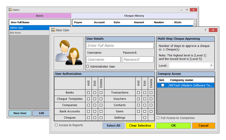Sort by the Amount column header
Image resolution: width=226 pixels, height=140 pixels.
pos(142,22)
